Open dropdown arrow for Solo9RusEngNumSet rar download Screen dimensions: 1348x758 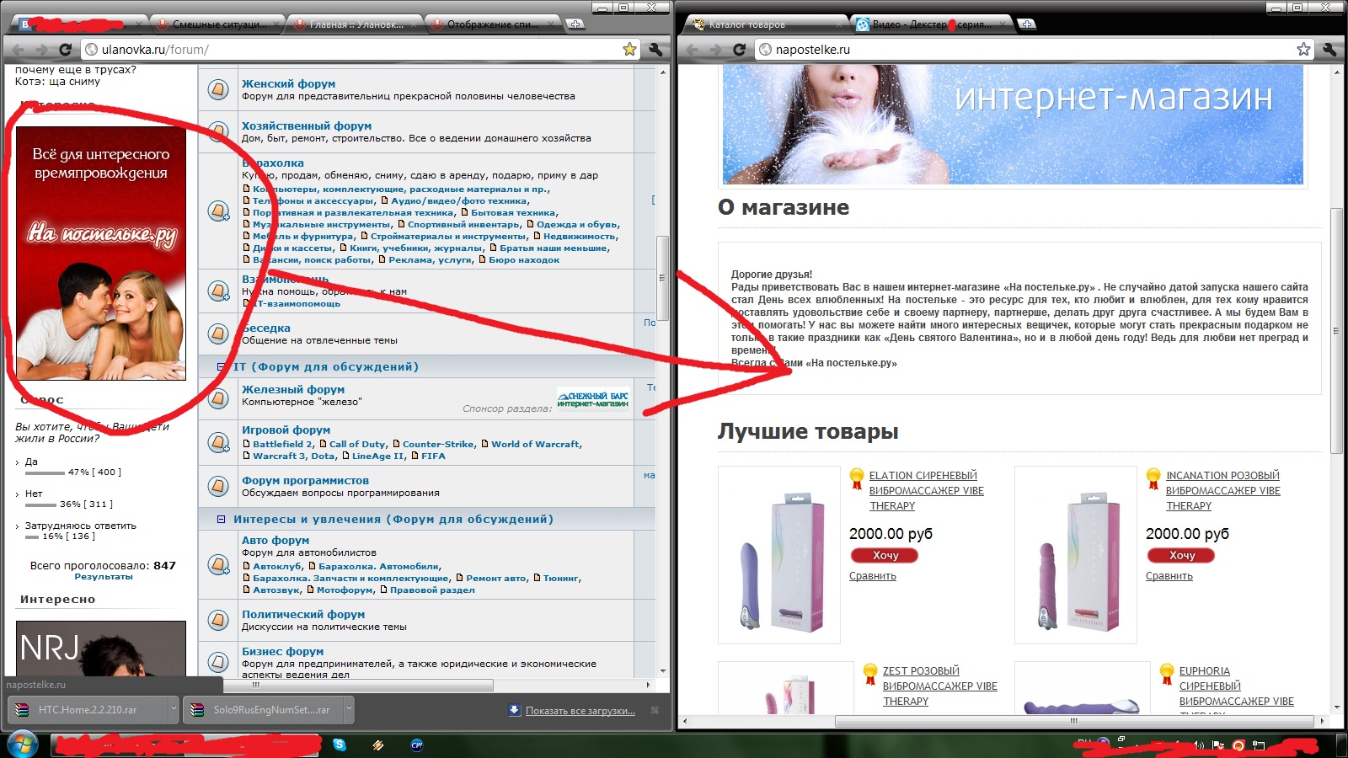(x=349, y=709)
